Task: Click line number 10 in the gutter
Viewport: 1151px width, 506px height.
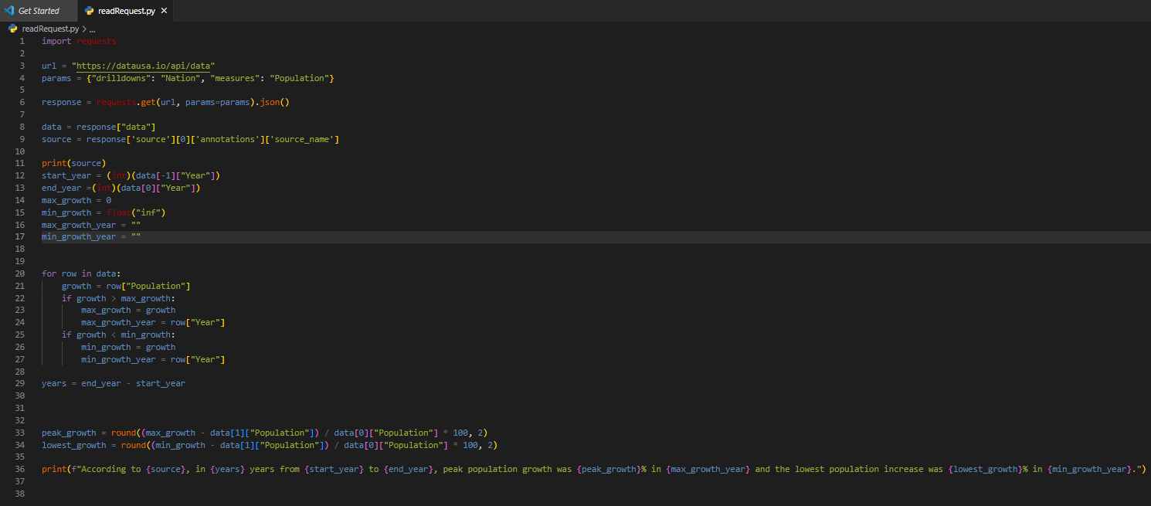Action: pos(20,151)
